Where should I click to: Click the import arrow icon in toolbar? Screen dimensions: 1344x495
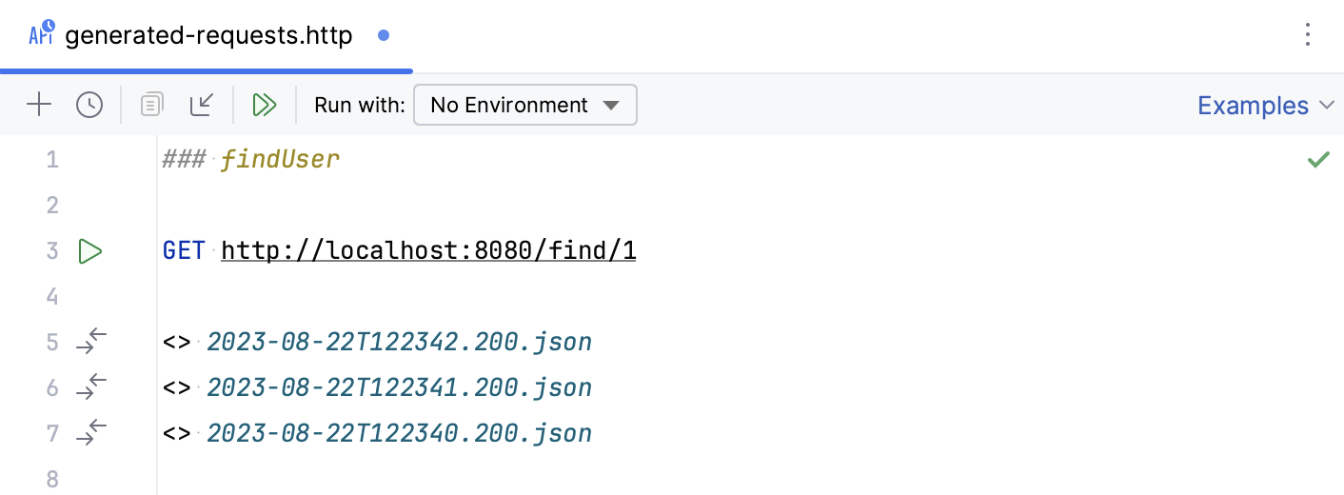point(201,105)
